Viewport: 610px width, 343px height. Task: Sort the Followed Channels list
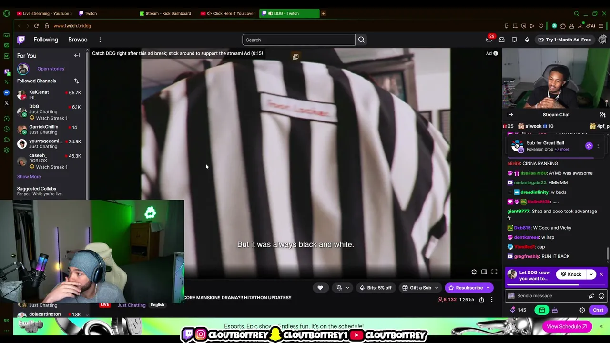click(x=76, y=81)
